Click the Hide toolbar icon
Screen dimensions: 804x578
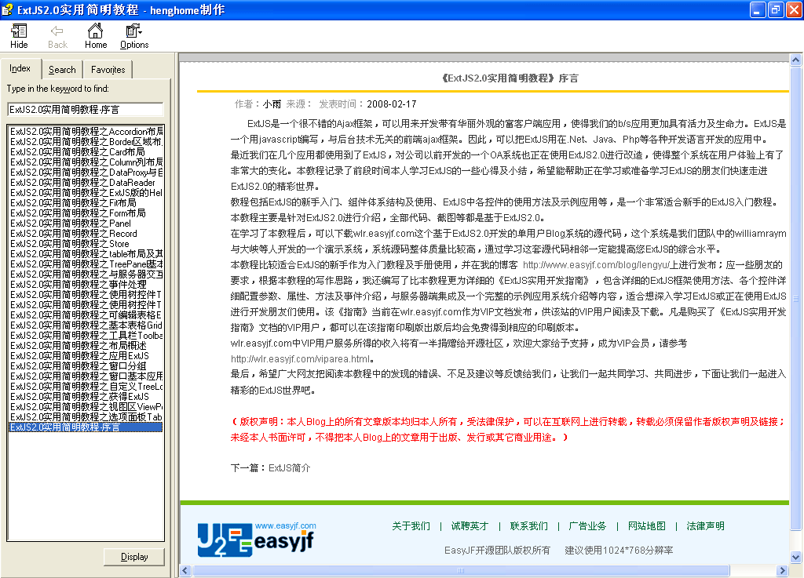pyautogui.click(x=19, y=36)
